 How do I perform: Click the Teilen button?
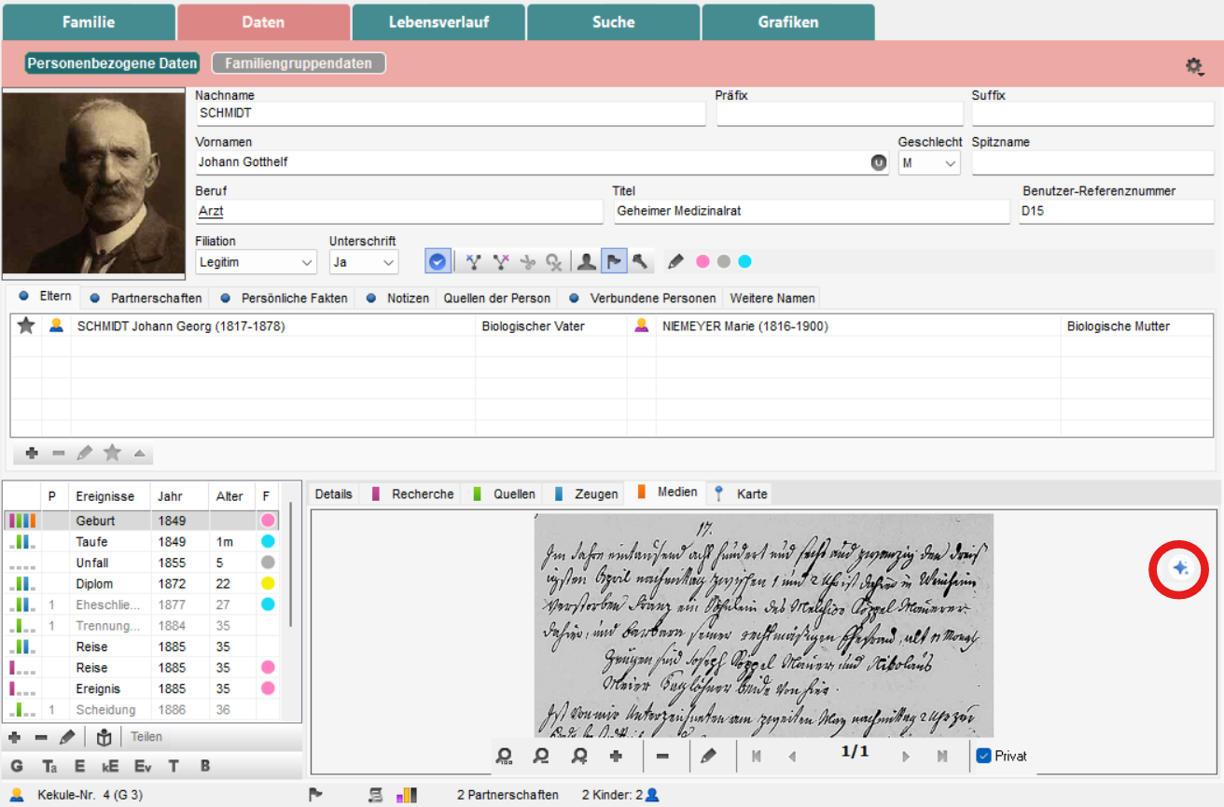click(146, 737)
